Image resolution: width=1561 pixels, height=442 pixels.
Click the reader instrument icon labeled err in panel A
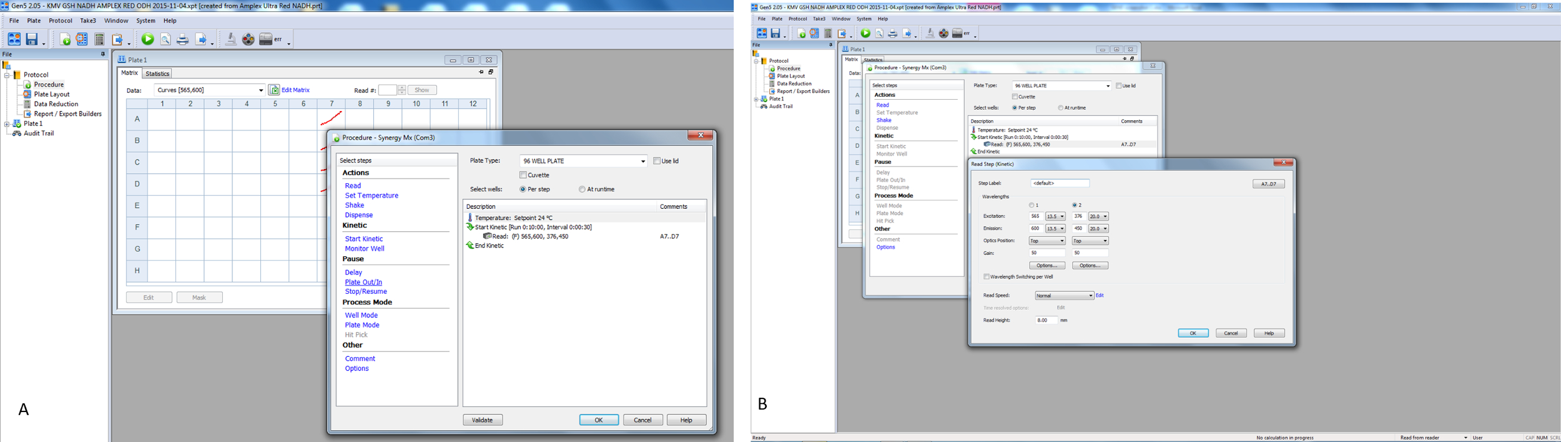[266, 39]
